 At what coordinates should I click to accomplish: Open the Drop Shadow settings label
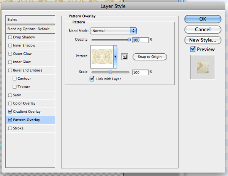click(24, 37)
